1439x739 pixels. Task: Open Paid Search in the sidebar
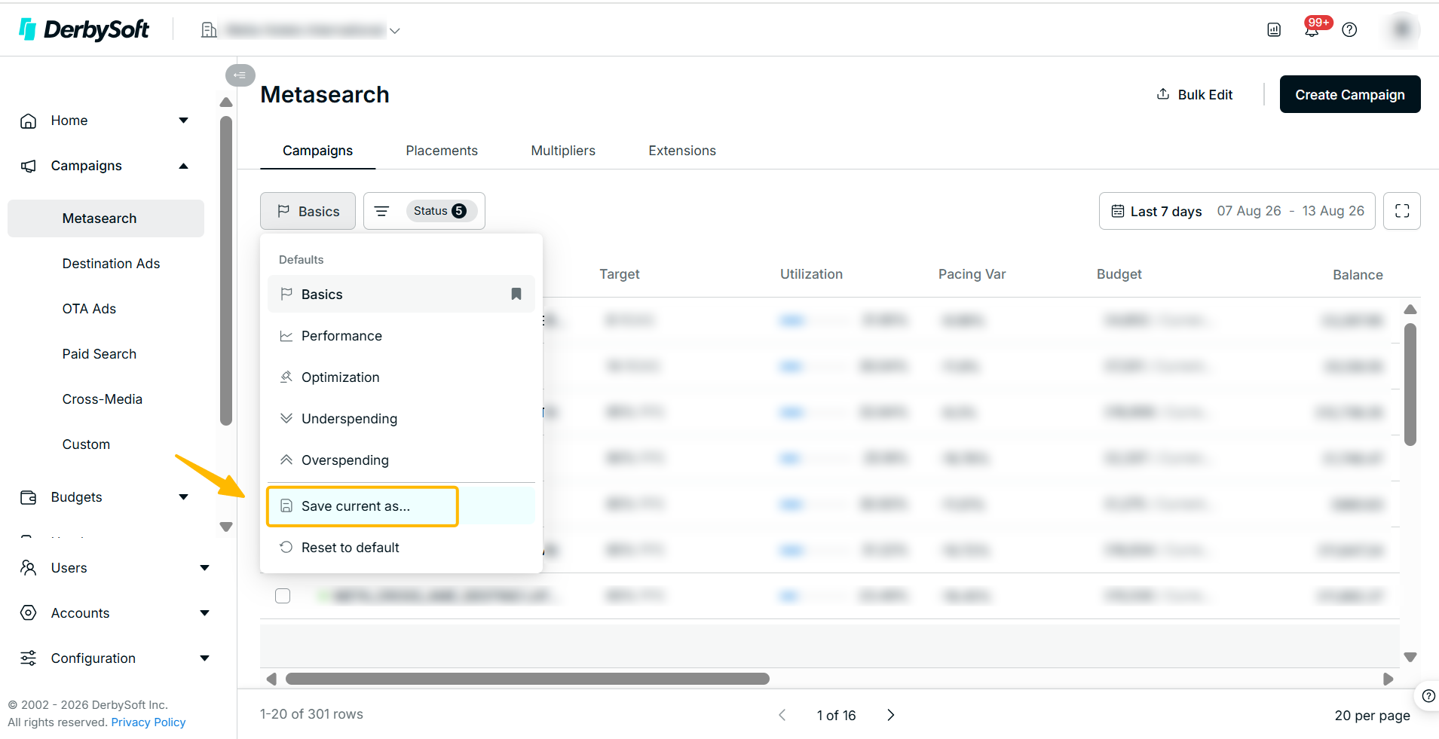(100, 354)
